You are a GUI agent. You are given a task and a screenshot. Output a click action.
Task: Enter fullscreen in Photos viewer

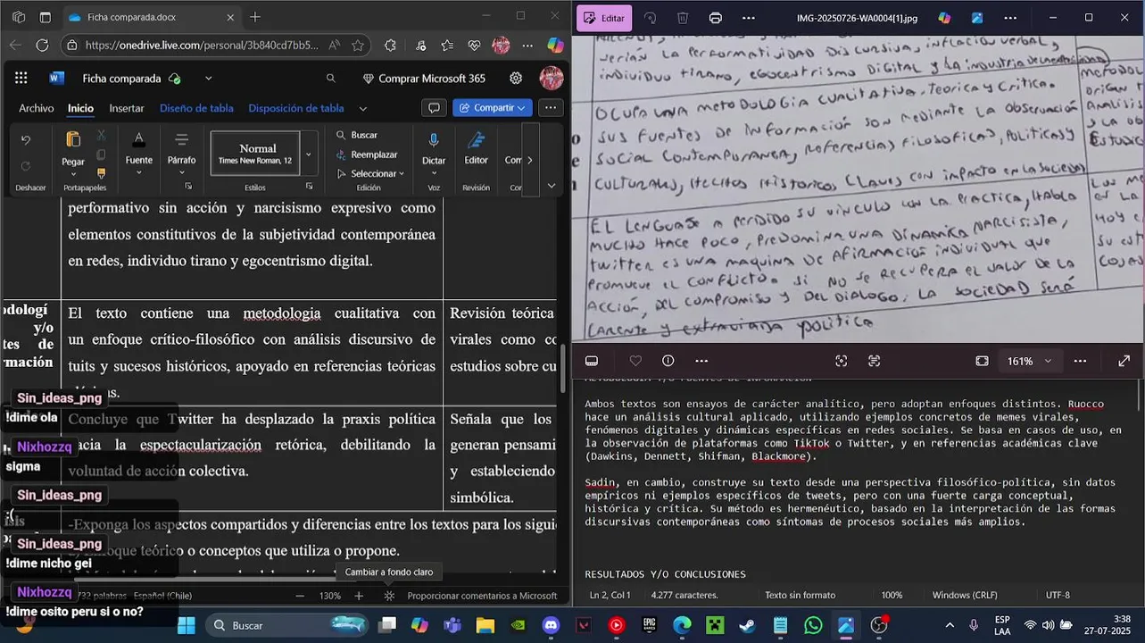tap(1124, 361)
